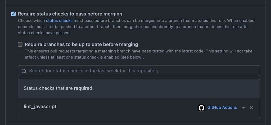Open the "status checks" documentation link
The image size is (271, 125).
[x=59, y=21]
